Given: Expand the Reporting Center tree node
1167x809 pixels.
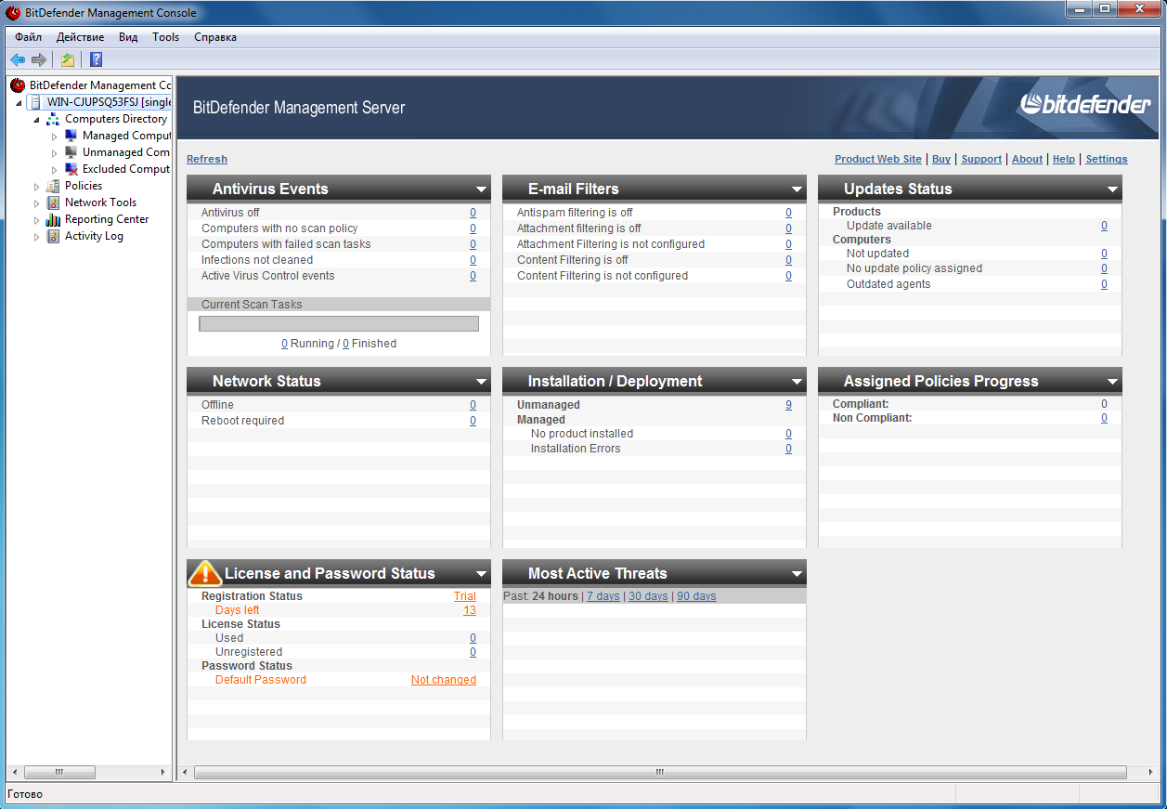Looking at the screenshot, I should [37, 220].
